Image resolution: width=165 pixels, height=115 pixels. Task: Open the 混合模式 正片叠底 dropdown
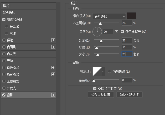click(x=109, y=16)
